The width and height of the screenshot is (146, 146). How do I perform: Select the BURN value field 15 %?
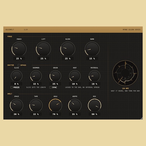[x=92, y=58]
